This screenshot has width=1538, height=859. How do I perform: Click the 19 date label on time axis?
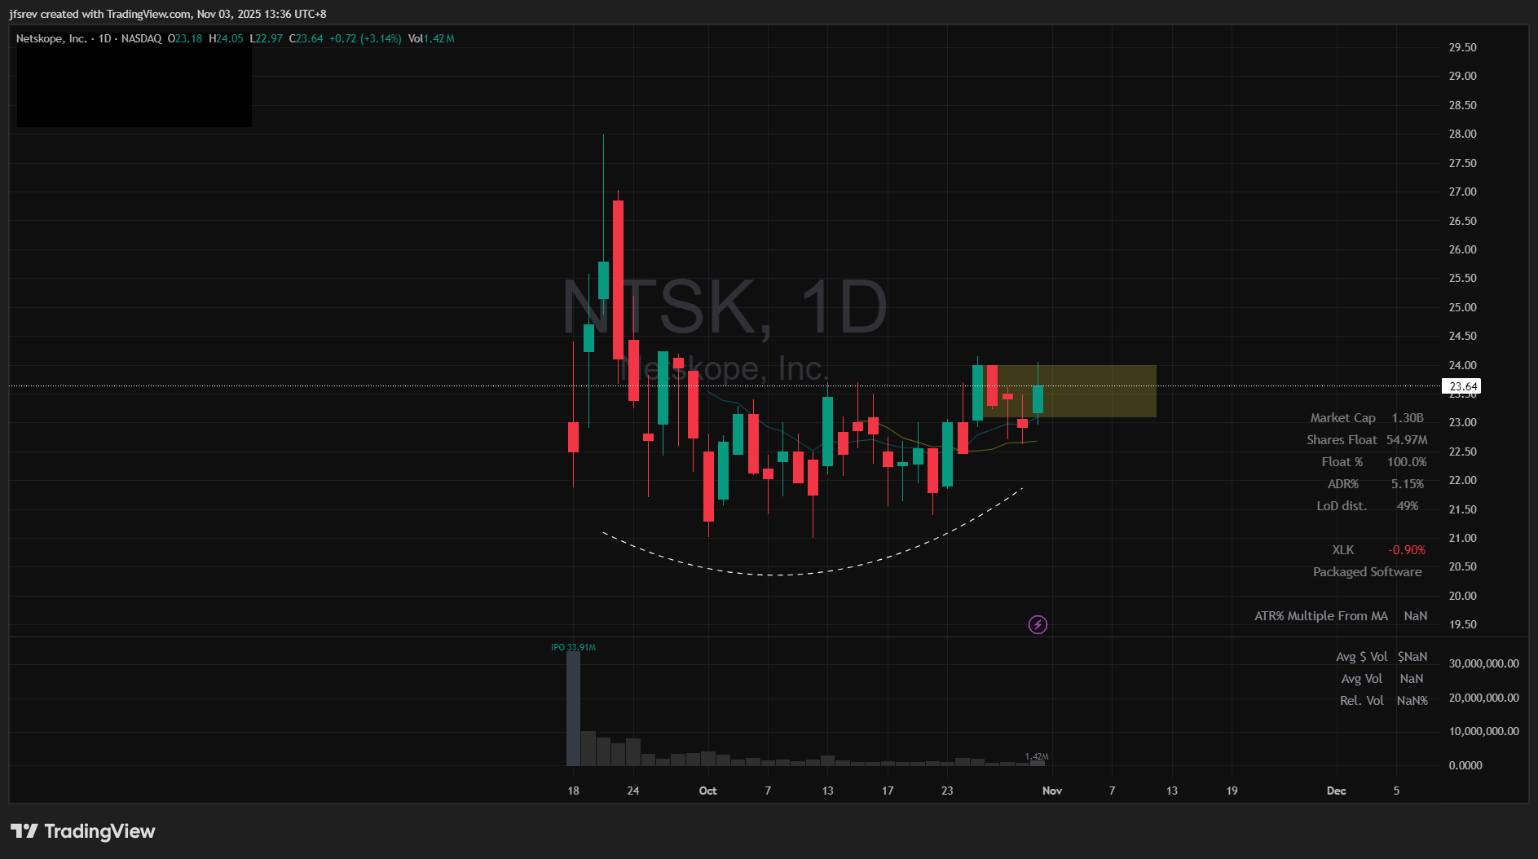tap(1232, 791)
